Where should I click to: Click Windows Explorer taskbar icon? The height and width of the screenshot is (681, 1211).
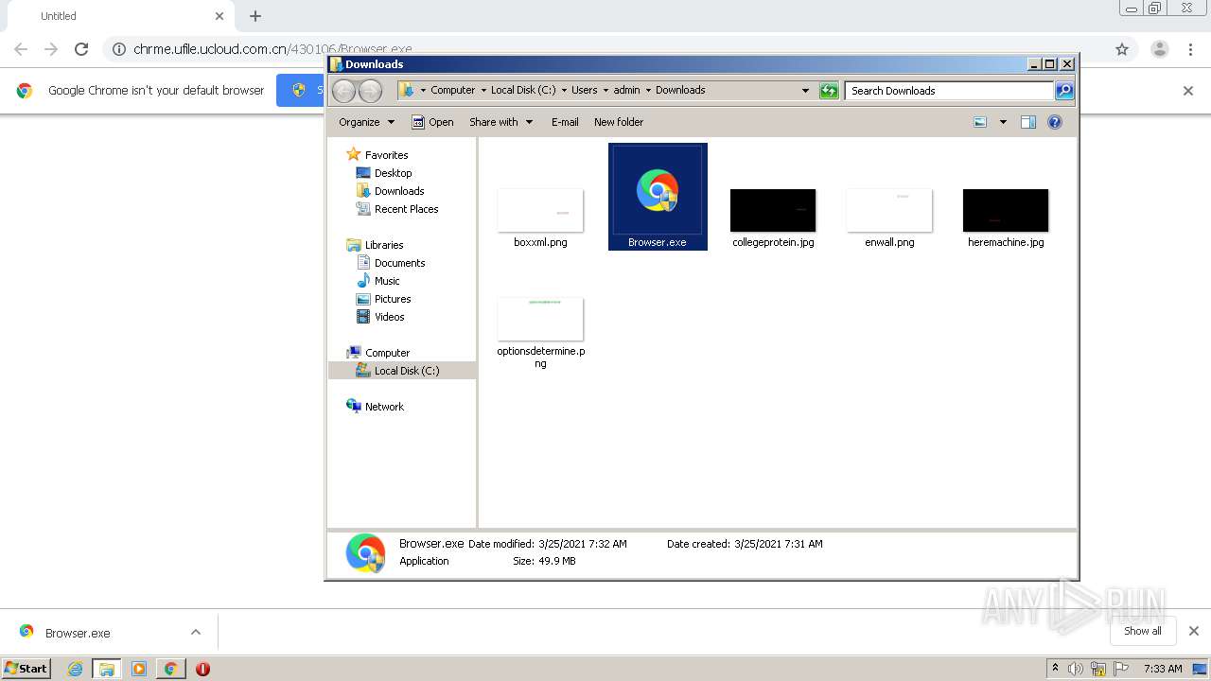(107, 669)
